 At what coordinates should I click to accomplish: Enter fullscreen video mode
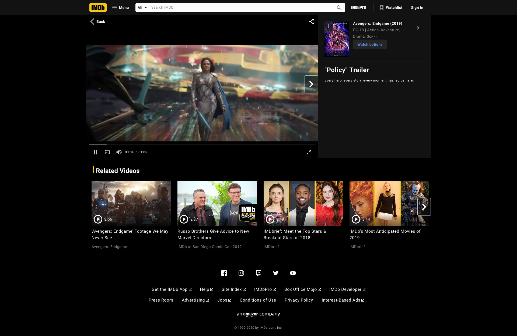tap(309, 152)
